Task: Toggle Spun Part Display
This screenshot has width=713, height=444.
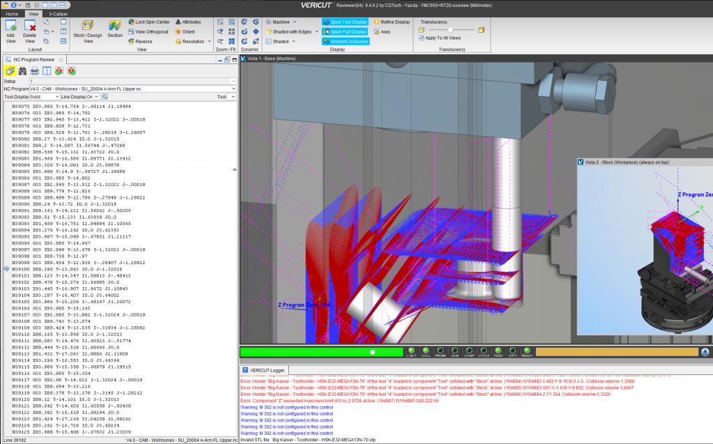Action: point(345,32)
